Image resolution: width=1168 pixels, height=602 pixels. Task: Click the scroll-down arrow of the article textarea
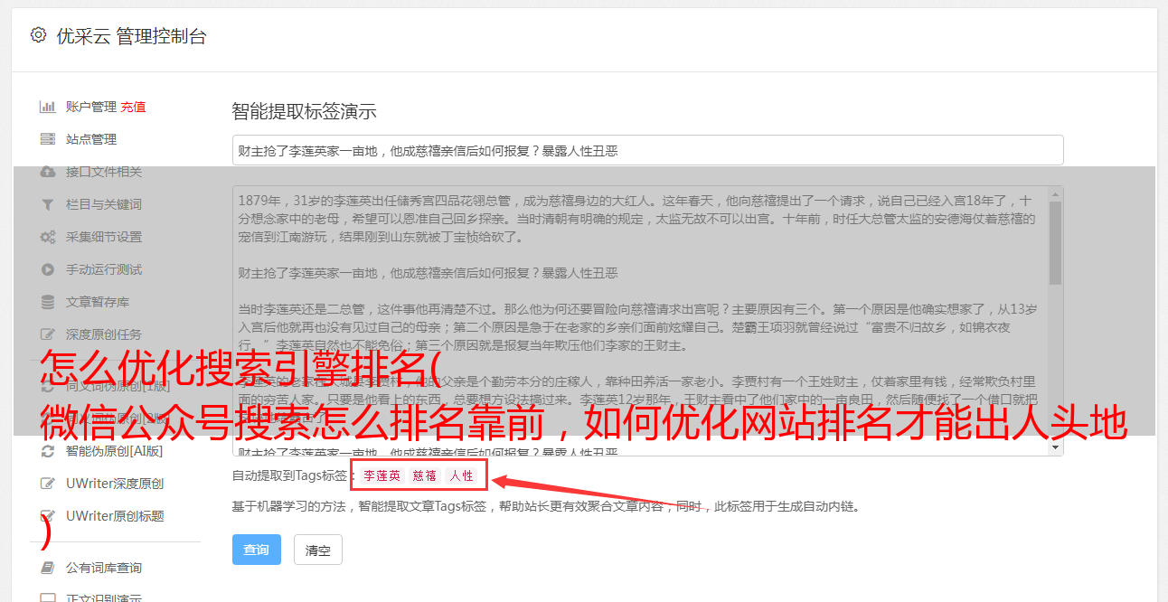click(x=1056, y=447)
